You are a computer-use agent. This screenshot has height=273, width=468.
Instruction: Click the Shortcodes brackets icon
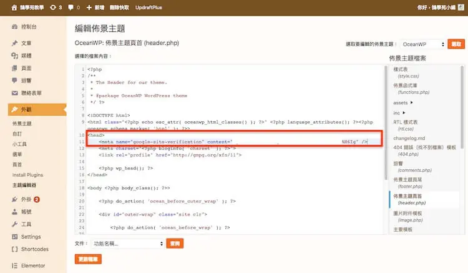pyautogui.click(x=14, y=249)
